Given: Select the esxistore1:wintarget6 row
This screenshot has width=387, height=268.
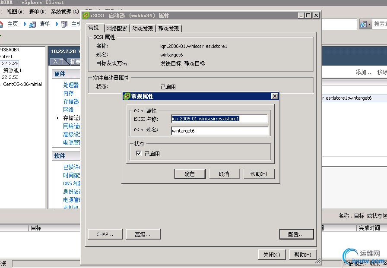Looking at the screenshot, I should [x=355, y=98].
